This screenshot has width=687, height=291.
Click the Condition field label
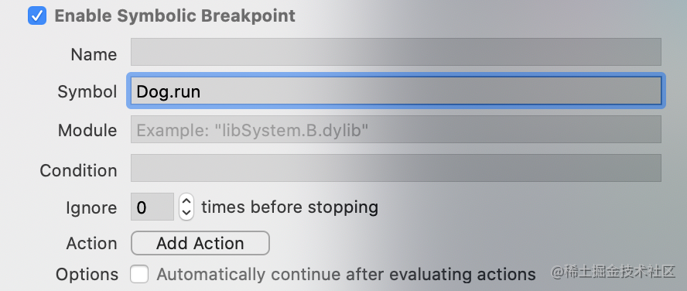[x=78, y=170]
